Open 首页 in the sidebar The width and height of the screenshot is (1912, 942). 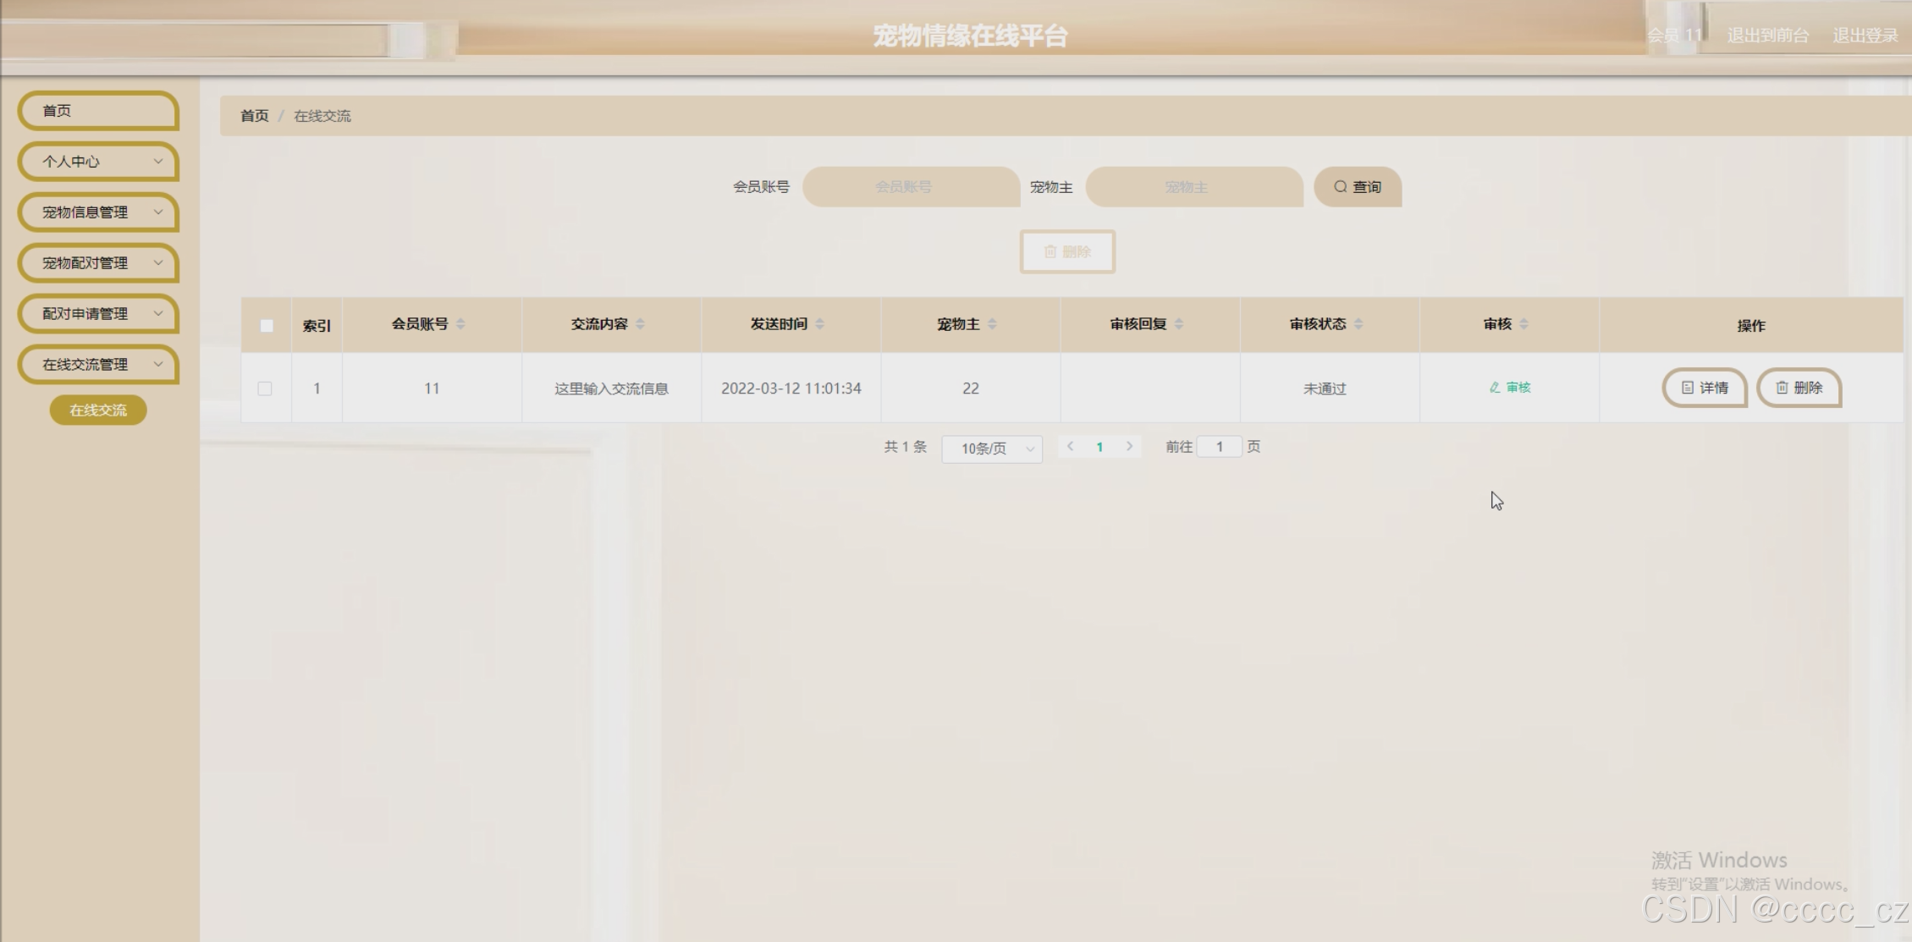(98, 111)
